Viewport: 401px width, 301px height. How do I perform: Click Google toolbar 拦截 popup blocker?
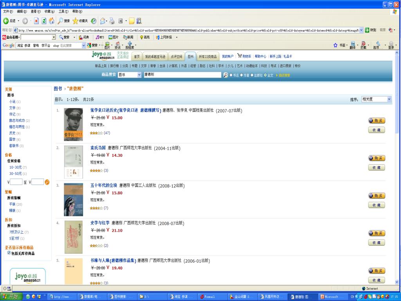click(363, 45)
